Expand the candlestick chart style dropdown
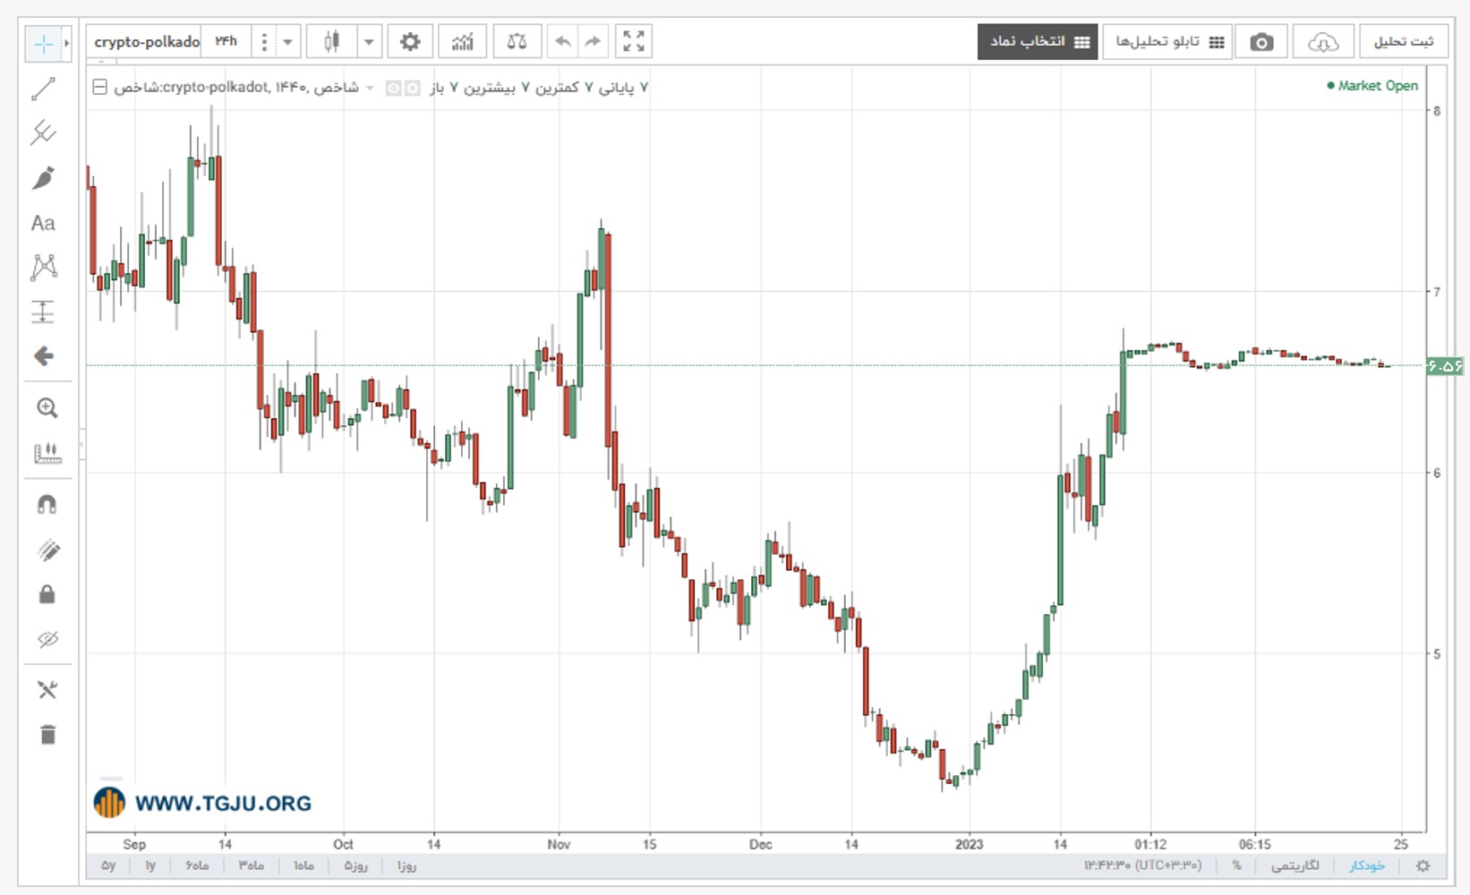Screen dimensions: 1470x895 click(369, 41)
